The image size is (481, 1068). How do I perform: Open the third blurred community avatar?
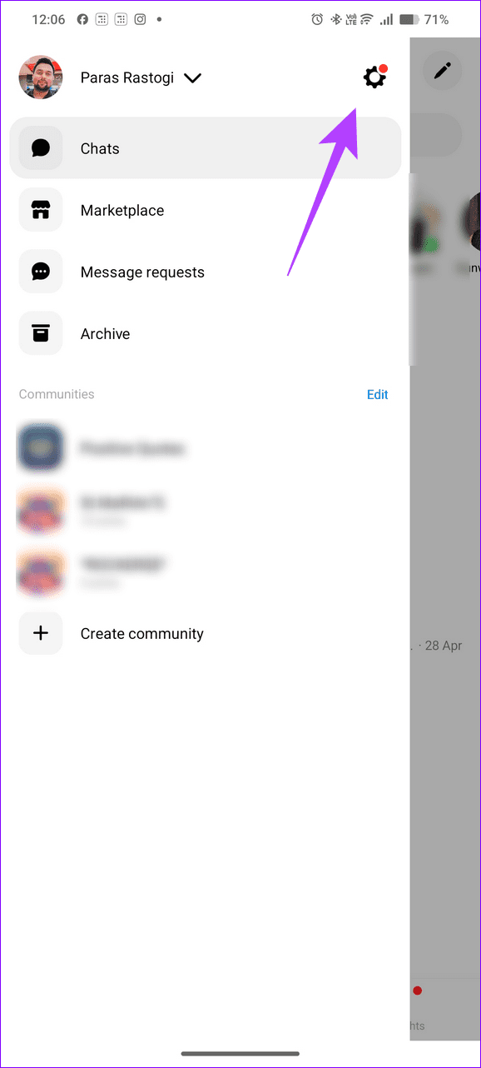click(40, 571)
